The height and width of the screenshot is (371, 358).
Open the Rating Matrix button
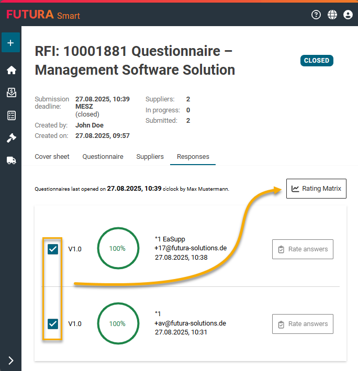tap(316, 189)
